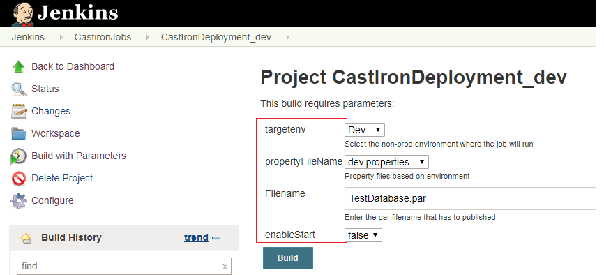This screenshot has height=275, width=604.
Task: Click the Build History find search box
Action: click(x=124, y=266)
